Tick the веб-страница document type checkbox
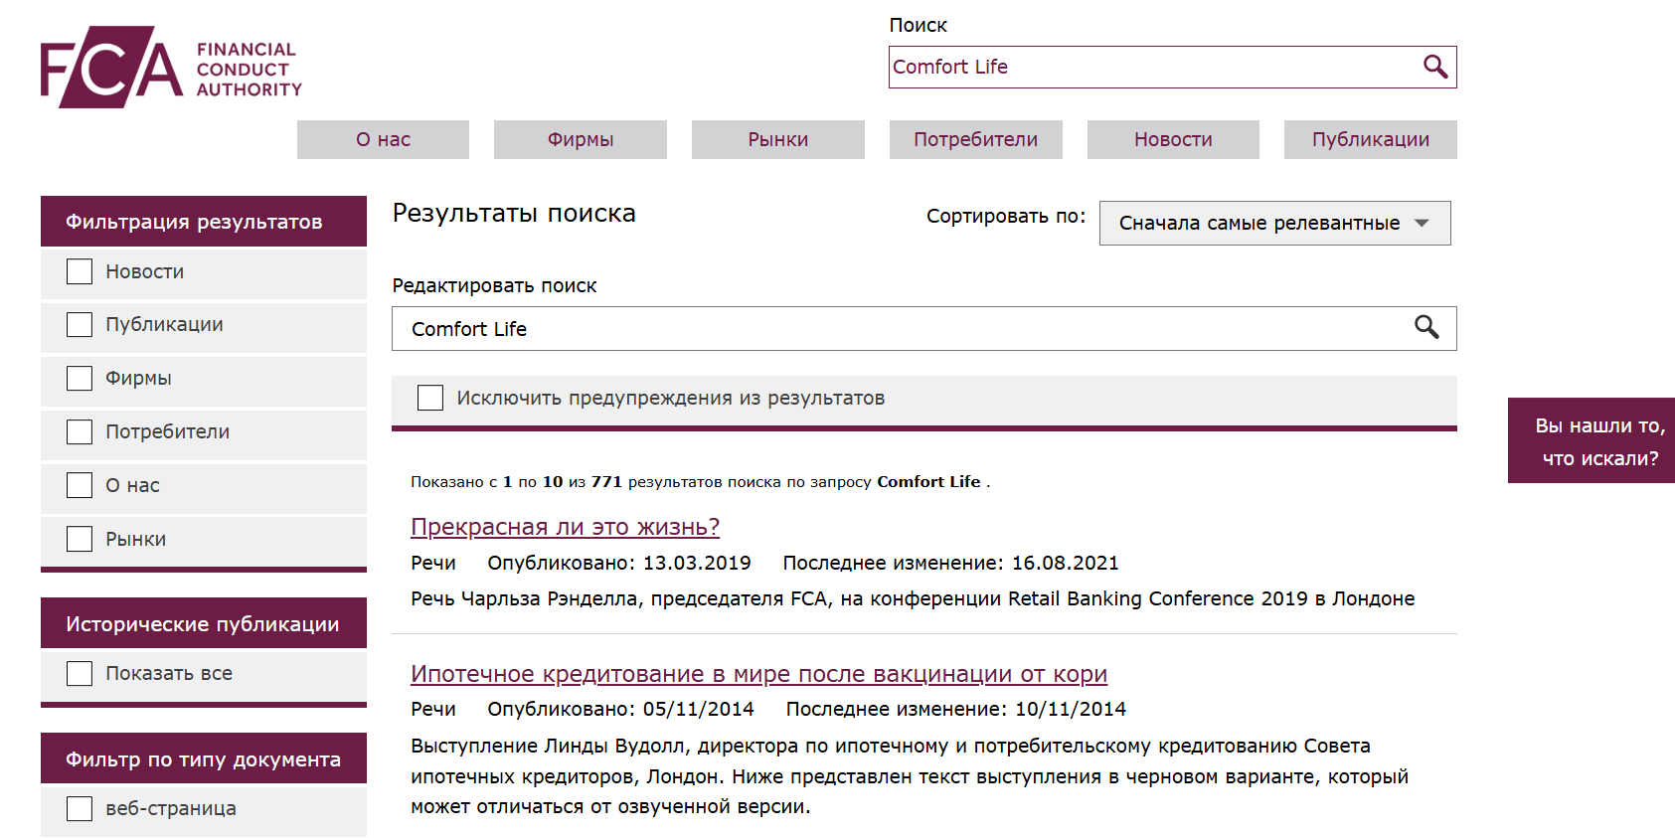 (80, 809)
